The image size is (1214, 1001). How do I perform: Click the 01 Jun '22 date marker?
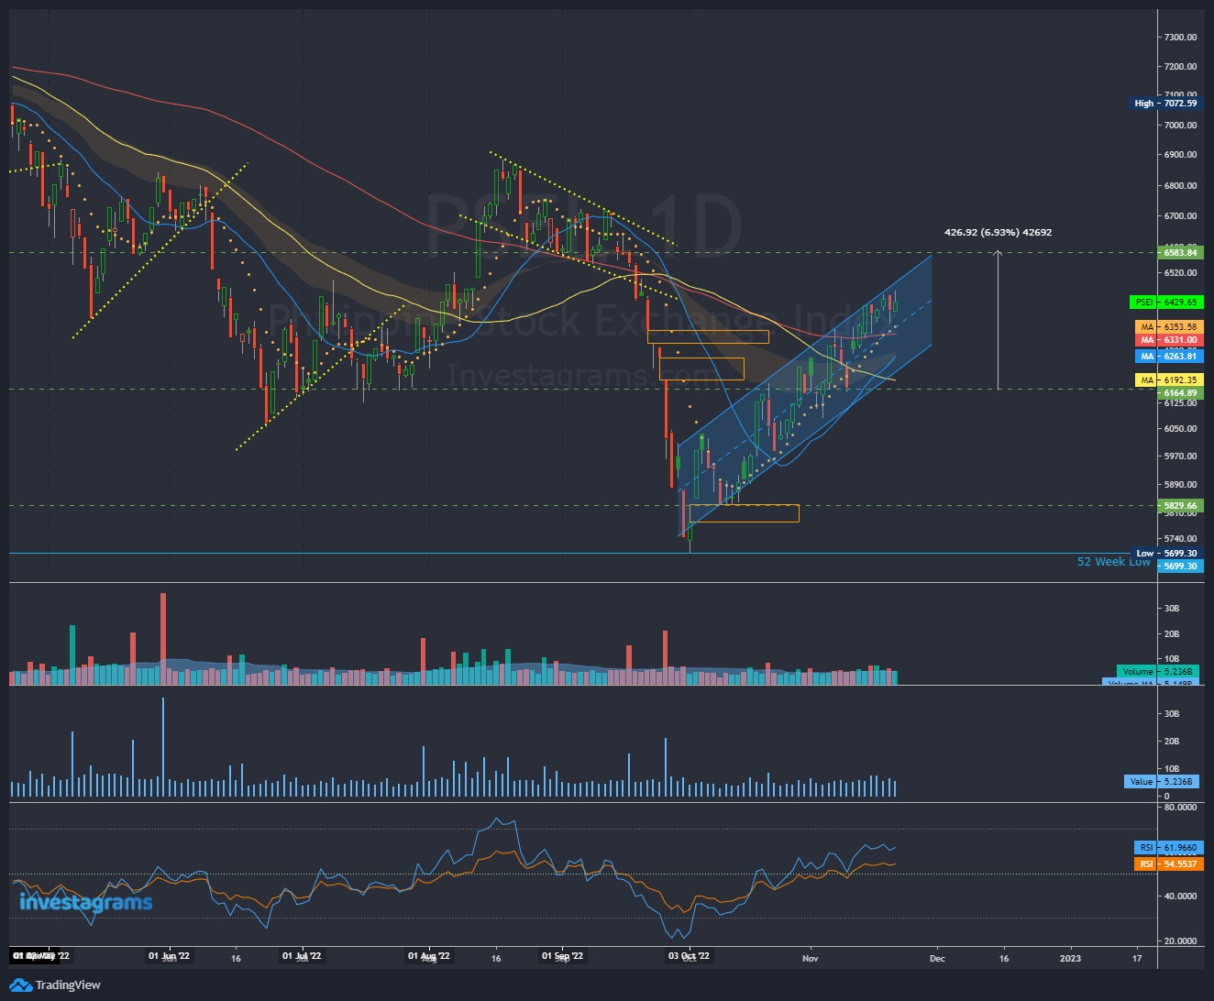point(170,957)
